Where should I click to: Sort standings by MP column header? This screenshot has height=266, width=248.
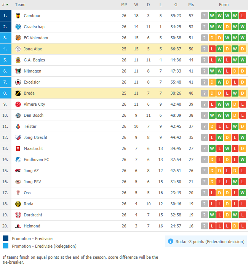coord(124,5)
